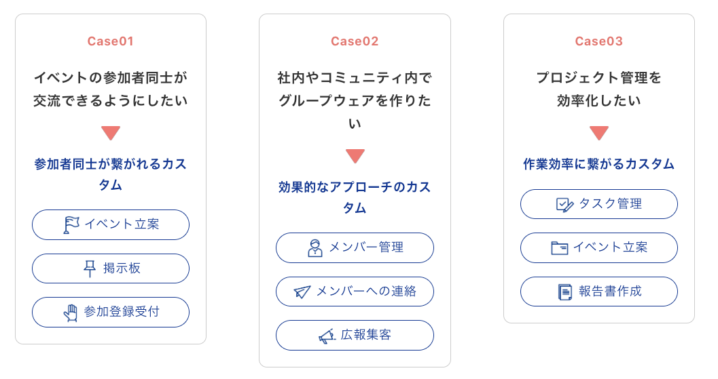
Task: Click the Case01 heading label
Action: [111, 41]
